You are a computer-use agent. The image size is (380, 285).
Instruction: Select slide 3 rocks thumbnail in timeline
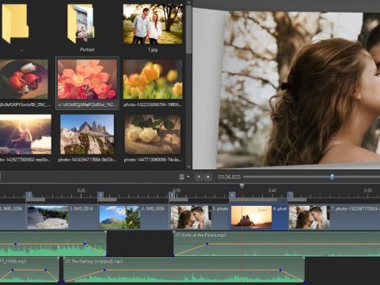(x=47, y=217)
